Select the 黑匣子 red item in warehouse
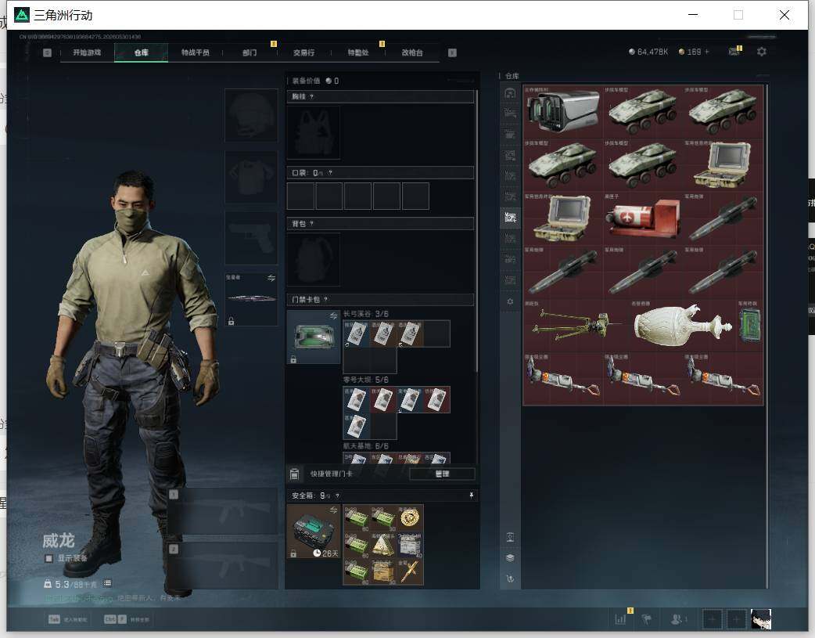Image resolution: width=815 pixels, height=638 pixels. pos(643,218)
